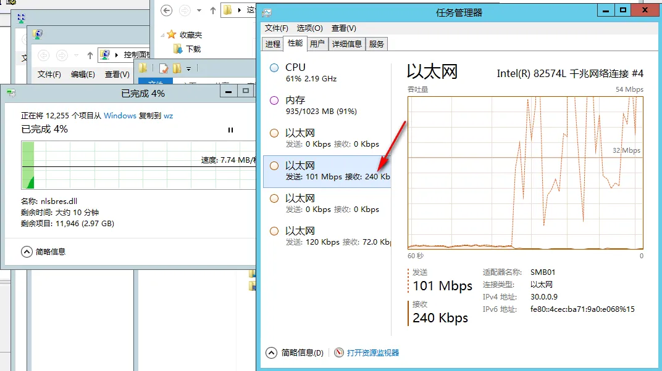Click the resource monitor icon beside the link
The height and width of the screenshot is (371, 662).
point(338,353)
